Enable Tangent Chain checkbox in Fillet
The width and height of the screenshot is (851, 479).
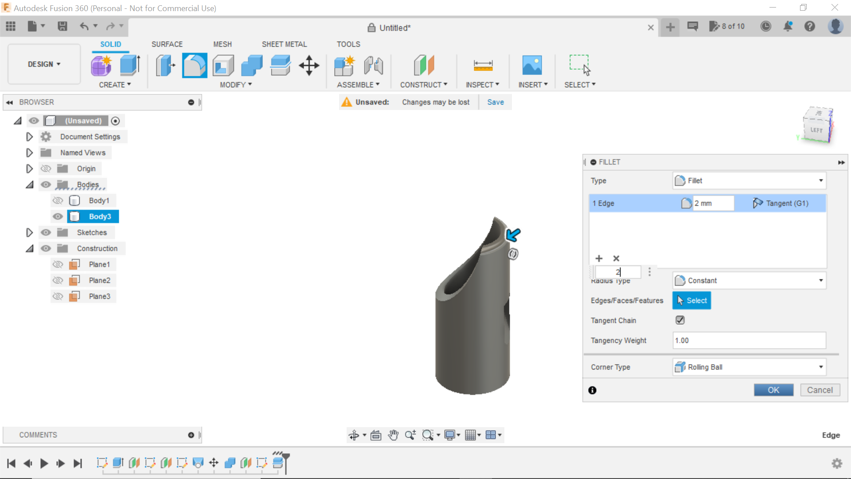[680, 320]
